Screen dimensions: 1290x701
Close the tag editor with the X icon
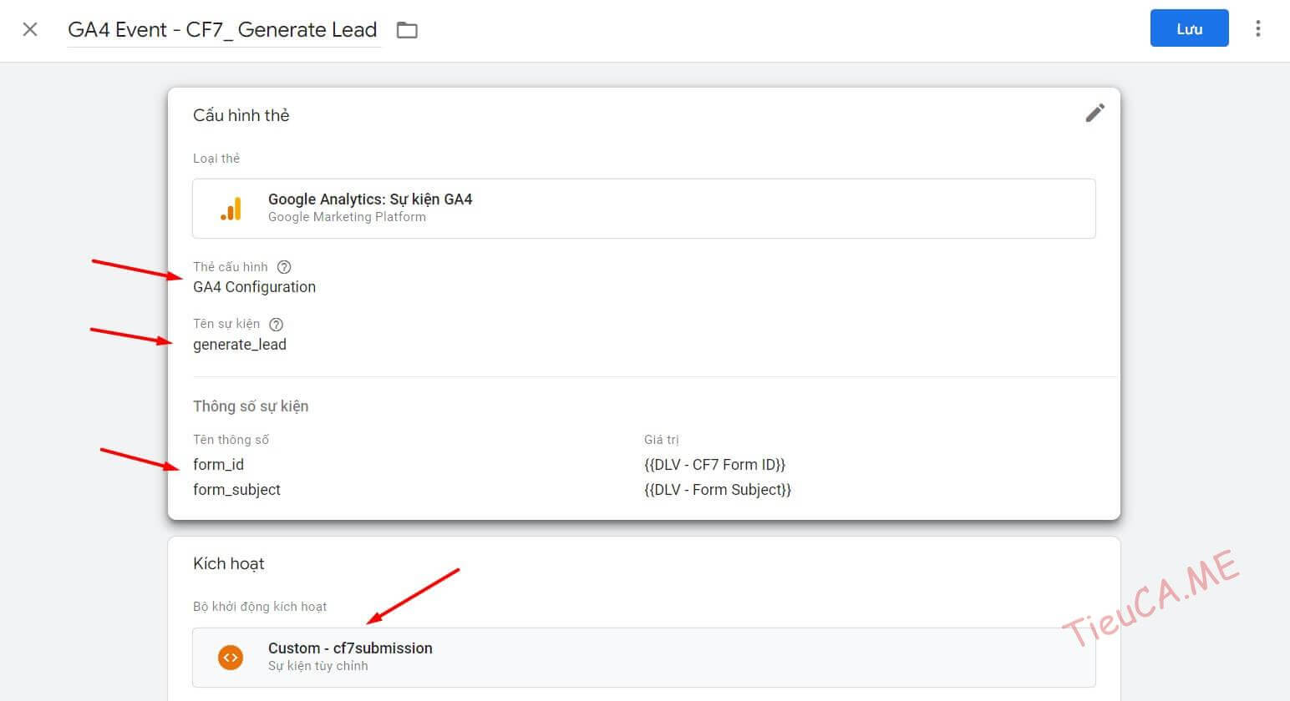[x=30, y=30]
